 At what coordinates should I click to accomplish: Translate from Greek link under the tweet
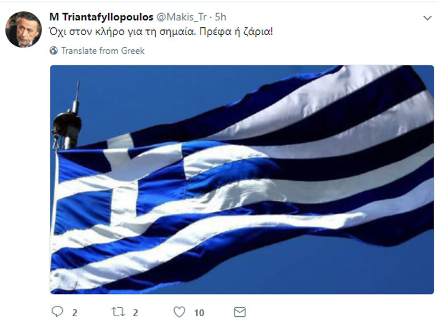103,50
